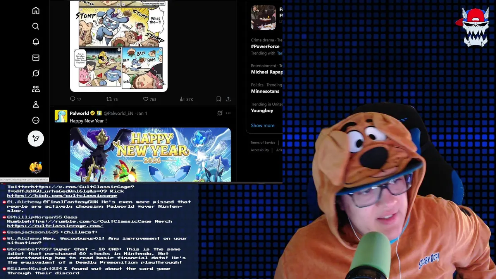Click the Happy New Year ! post text

click(88, 121)
